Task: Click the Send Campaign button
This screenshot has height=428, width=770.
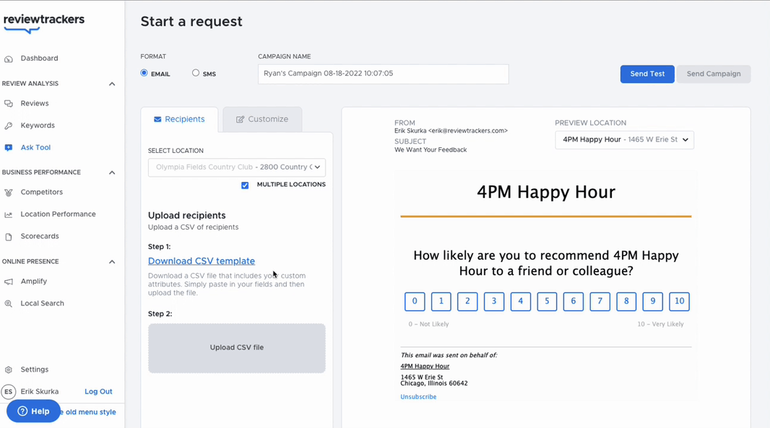Action: coord(714,74)
